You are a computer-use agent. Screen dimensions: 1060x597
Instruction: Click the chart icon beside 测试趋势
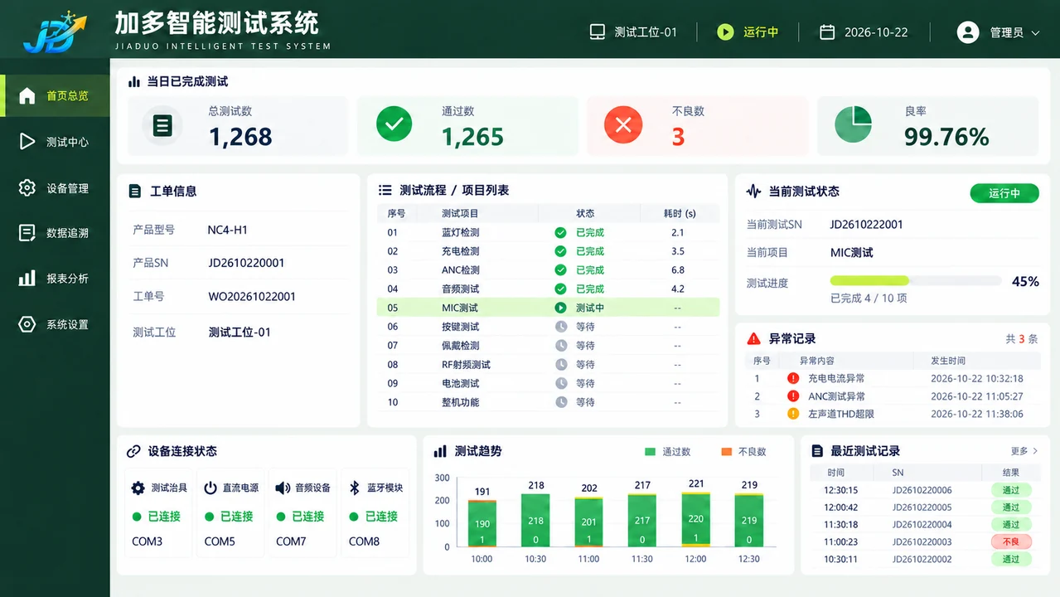point(440,451)
